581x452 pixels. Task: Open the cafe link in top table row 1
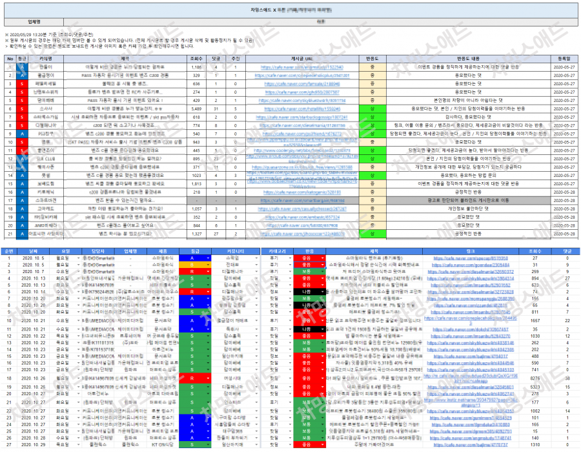coord(302,67)
